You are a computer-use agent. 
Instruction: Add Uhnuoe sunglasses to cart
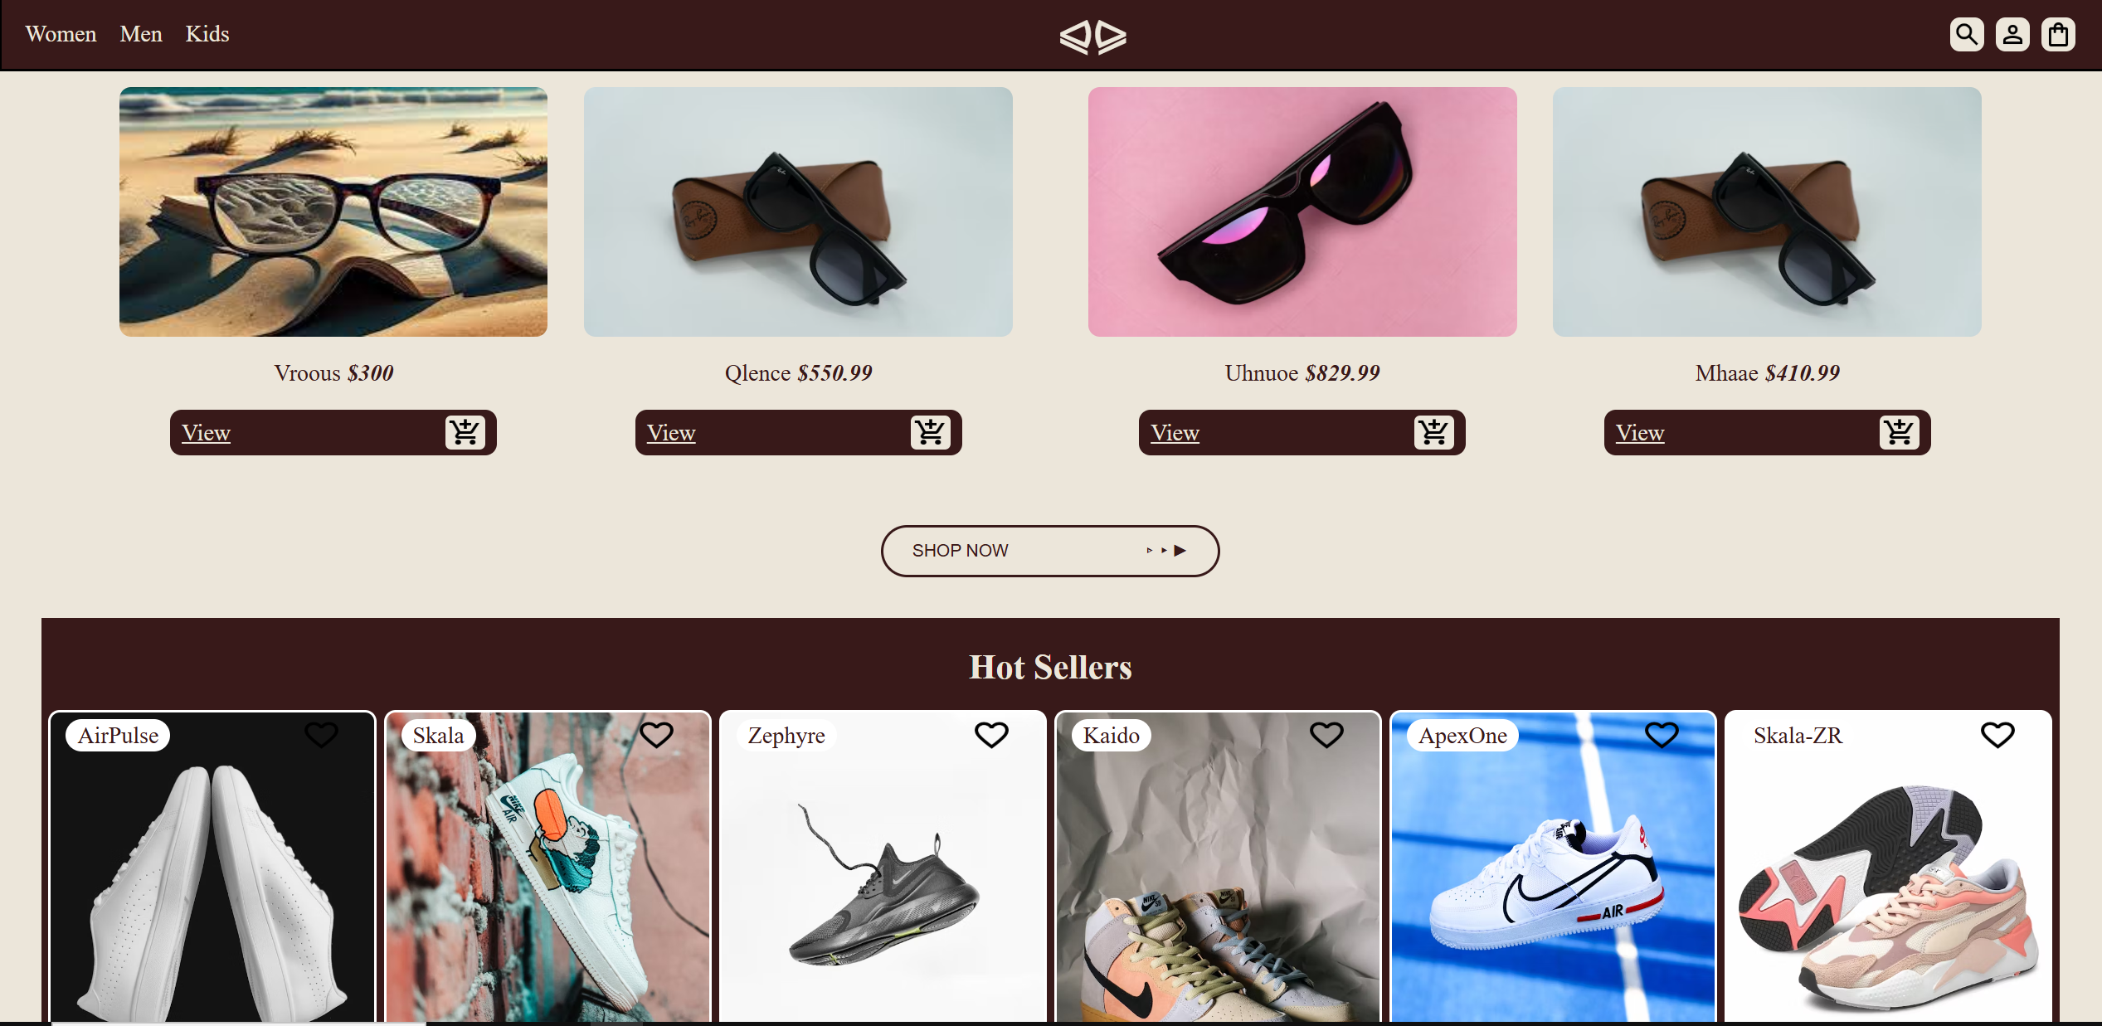pyautogui.click(x=1433, y=432)
